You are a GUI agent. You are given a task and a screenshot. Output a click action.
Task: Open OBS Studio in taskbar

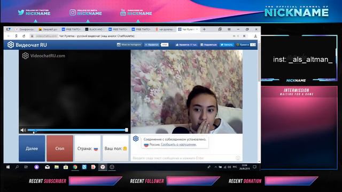(112, 167)
